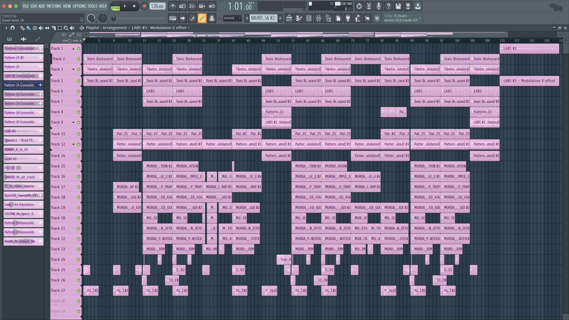Mute Track 26 using its green light
The width and height of the screenshot is (569, 320).
79,280
